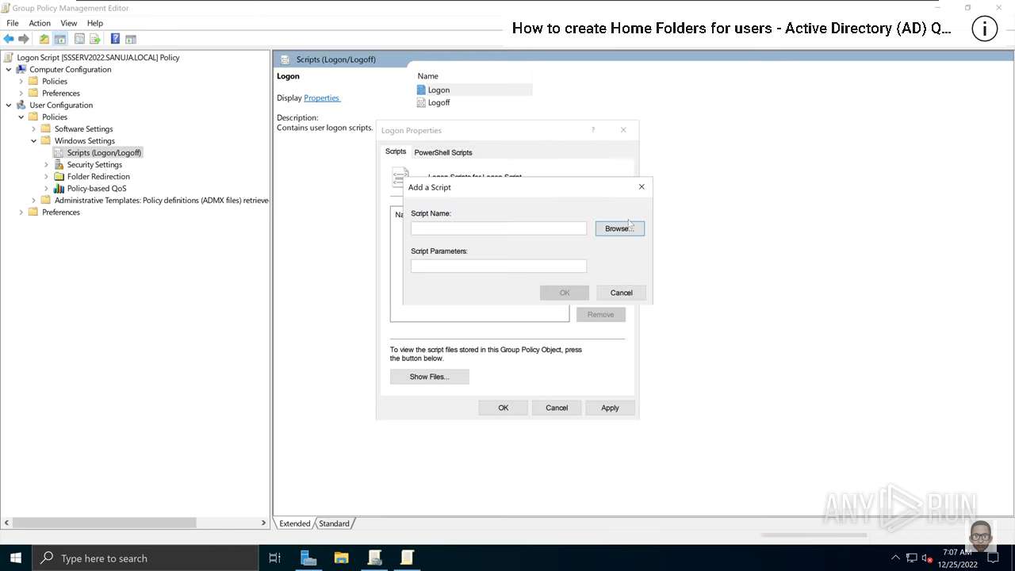Image resolution: width=1015 pixels, height=571 pixels.
Task: Open Task View on the taskbar
Action: pos(274,558)
